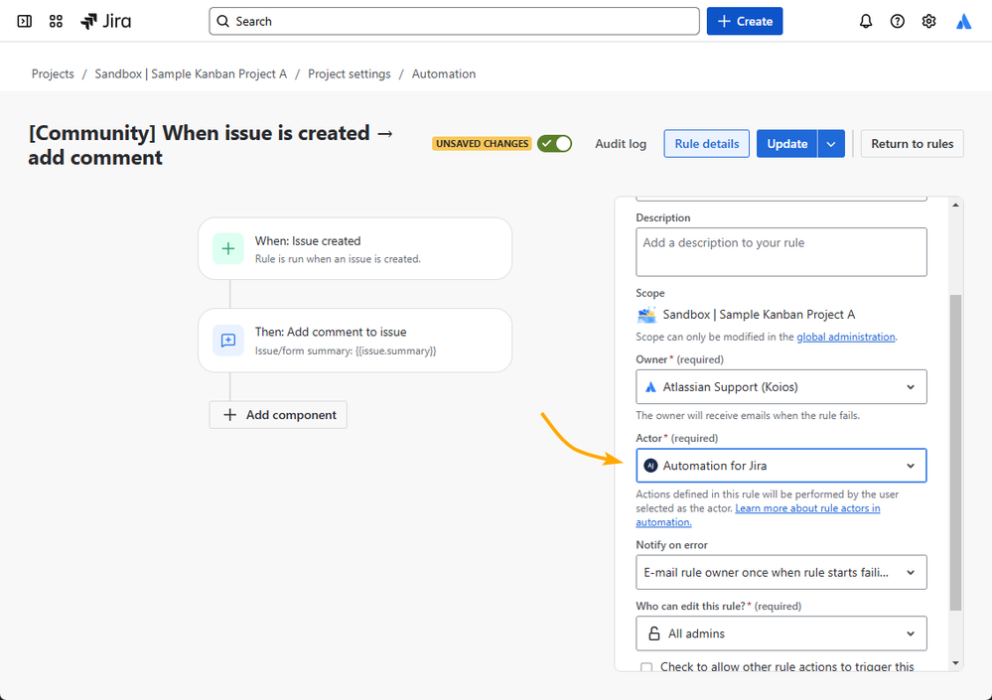Click the Create button
The image size is (992, 700).
[745, 22]
